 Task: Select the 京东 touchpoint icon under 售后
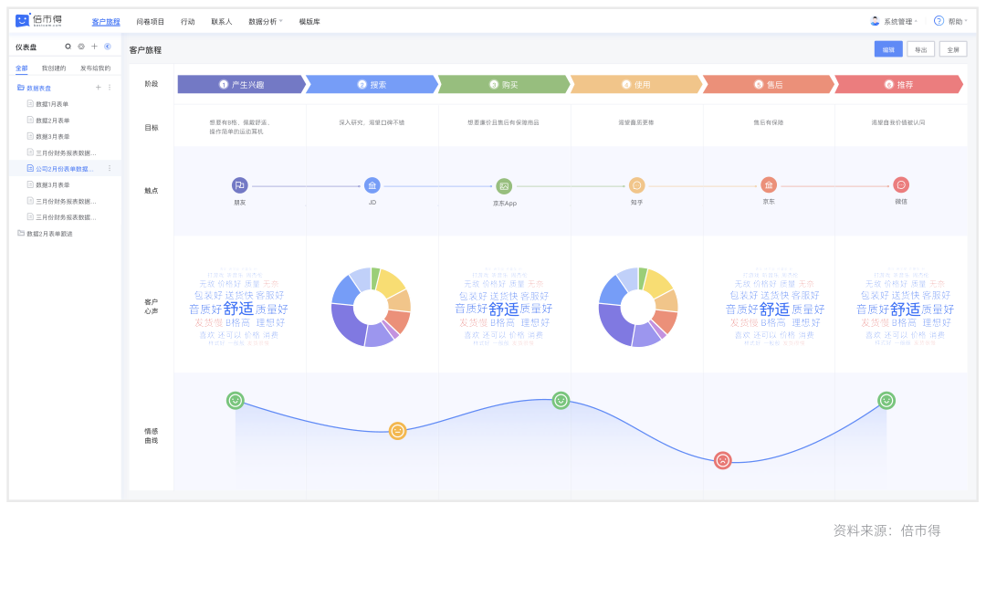tap(769, 184)
